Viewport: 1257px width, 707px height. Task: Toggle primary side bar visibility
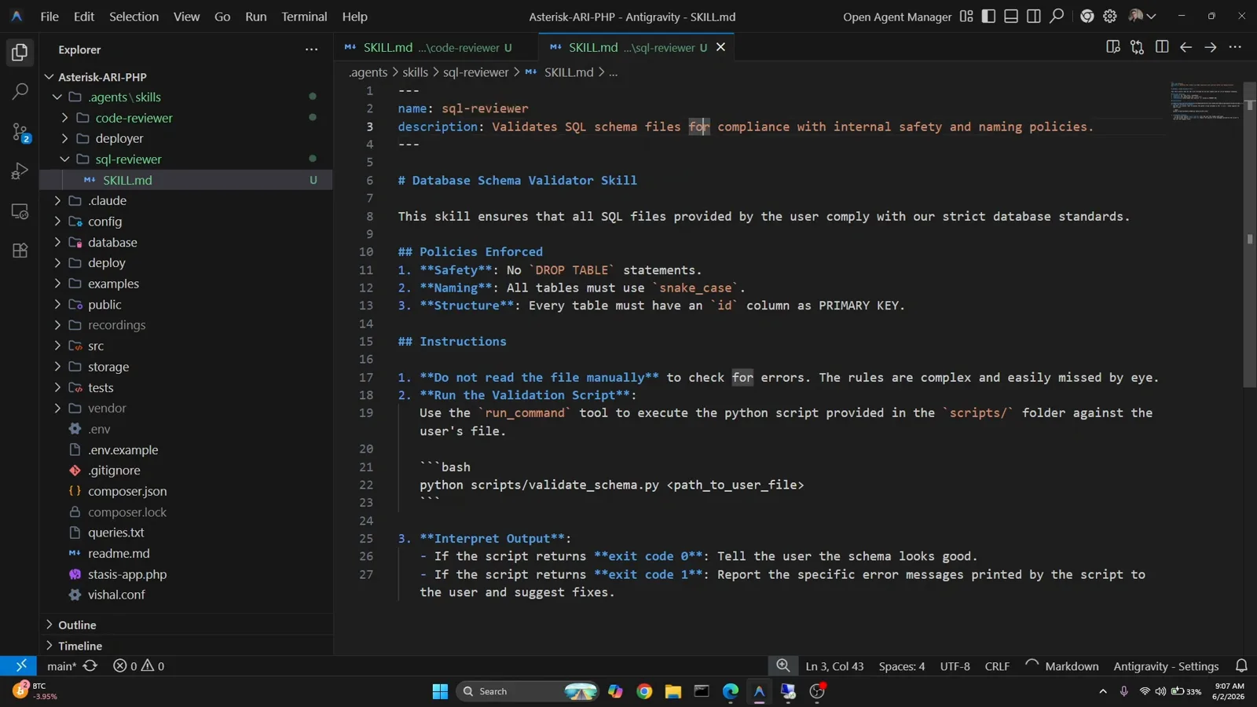point(988,16)
